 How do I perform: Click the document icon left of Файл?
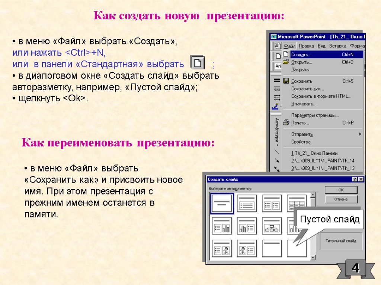pyautogui.click(x=278, y=46)
